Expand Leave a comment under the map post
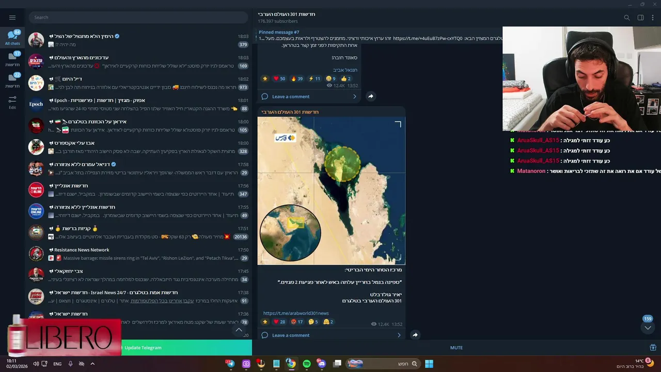 pos(331,335)
